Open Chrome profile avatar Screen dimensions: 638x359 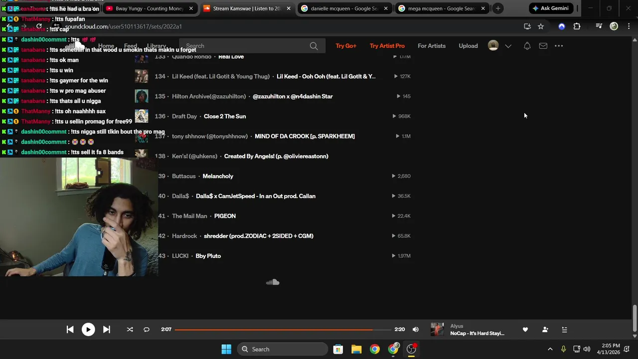pos(614,26)
